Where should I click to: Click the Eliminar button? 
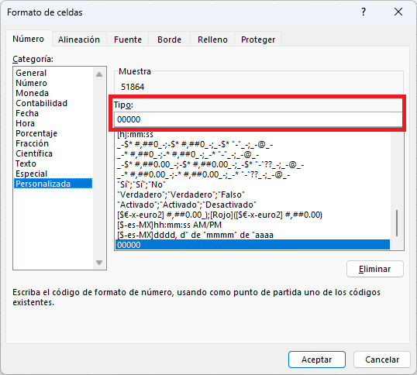click(374, 269)
